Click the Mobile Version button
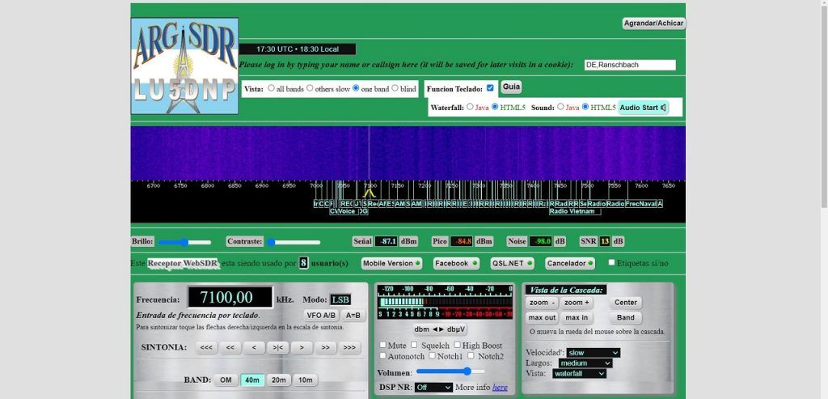The height and width of the screenshot is (399, 828). tap(391, 263)
